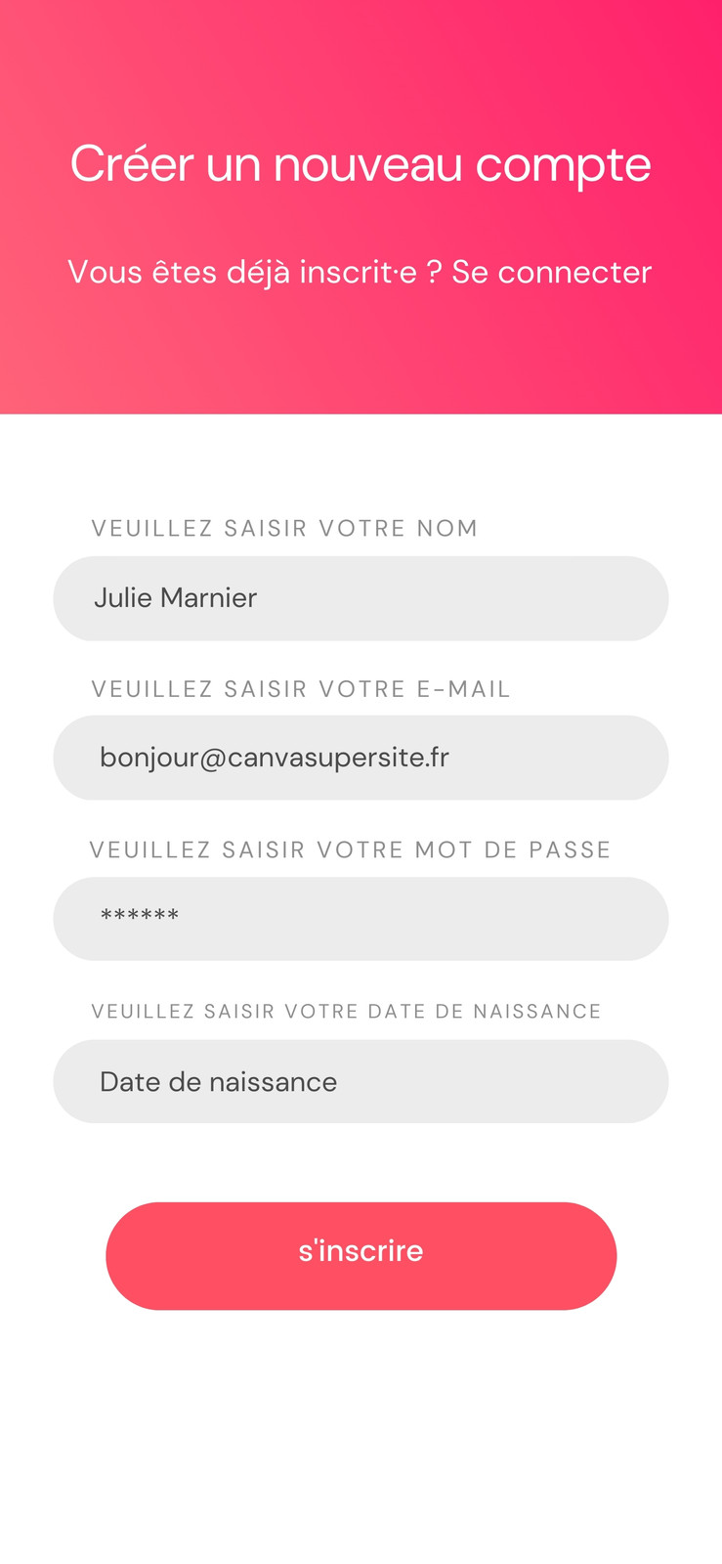The width and height of the screenshot is (722, 1564).
Task: Click the "Vous êtes déjà inscrit·e ?" text
Action: click(254, 272)
